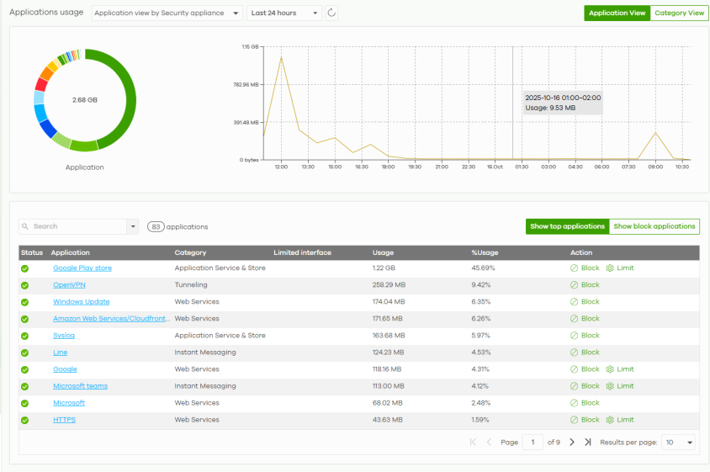Viewport: 710px width, 472px height.
Task: Click Block icon for Windows Update row
Action: pyautogui.click(x=574, y=302)
